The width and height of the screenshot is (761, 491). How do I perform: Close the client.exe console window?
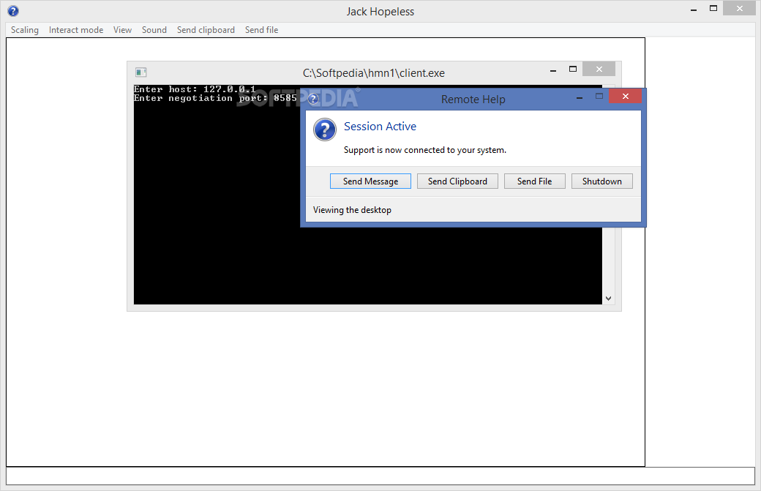pyautogui.click(x=599, y=69)
